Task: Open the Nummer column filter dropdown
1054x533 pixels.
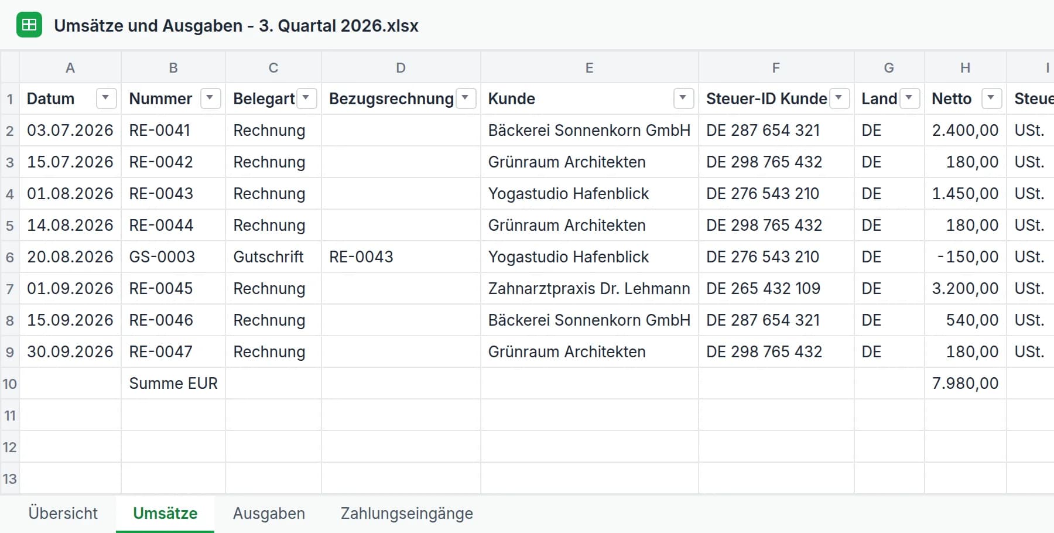Action: [210, 98]
